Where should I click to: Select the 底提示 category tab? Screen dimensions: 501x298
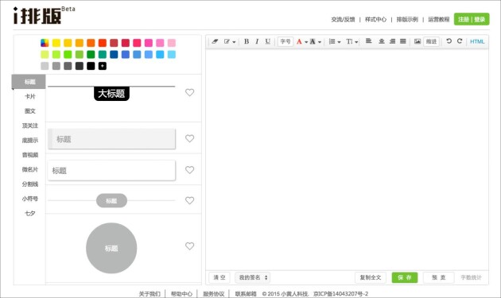(x=29, y=140)
